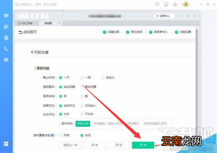Open 应用中心 app center button
Viewport: 217px width, 153px height.
pos(164,16)
